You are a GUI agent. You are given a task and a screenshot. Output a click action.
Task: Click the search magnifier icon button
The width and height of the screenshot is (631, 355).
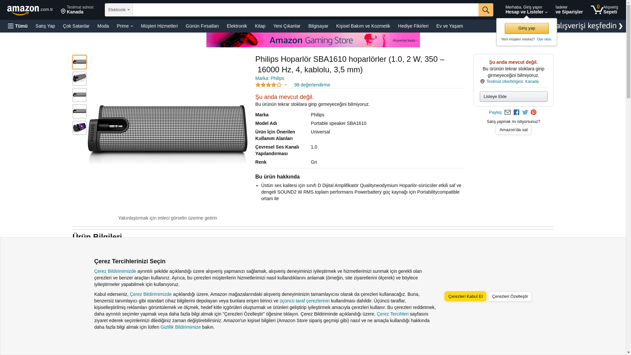(485, 10)
